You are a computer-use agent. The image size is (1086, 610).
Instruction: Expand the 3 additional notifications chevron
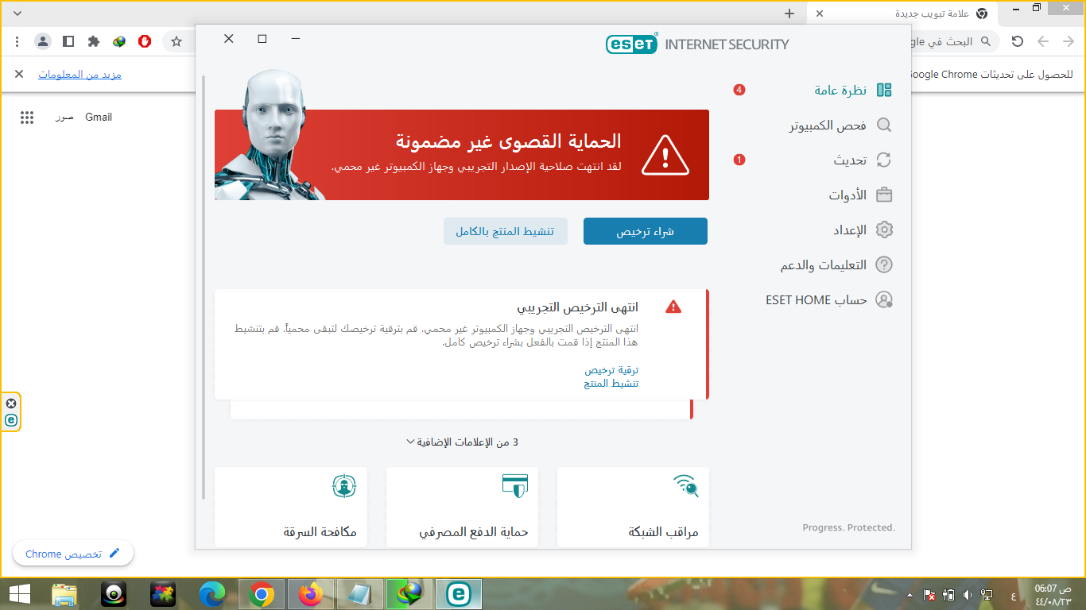tap(410, 442)
